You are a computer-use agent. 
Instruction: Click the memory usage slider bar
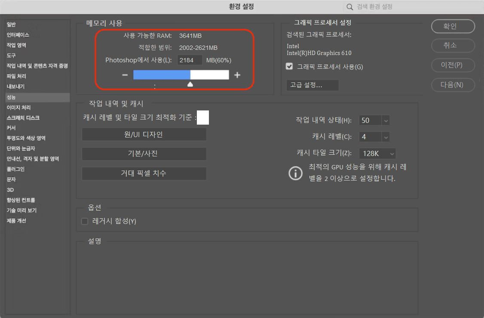pos(181,75)
